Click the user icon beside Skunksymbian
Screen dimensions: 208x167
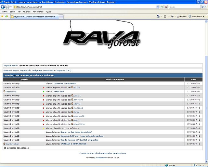[4, 144]
